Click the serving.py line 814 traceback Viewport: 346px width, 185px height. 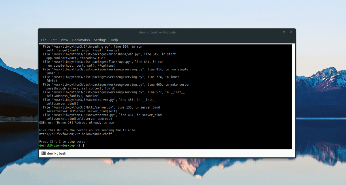[x=116, y=69]
